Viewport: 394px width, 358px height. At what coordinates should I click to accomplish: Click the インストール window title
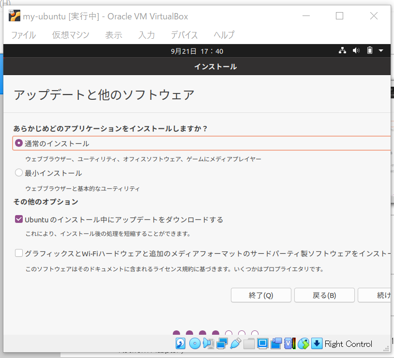(215, 67)
